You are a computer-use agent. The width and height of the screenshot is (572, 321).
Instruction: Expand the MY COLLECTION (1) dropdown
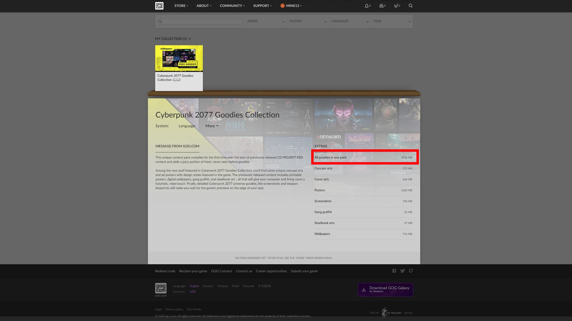(173, 38)
